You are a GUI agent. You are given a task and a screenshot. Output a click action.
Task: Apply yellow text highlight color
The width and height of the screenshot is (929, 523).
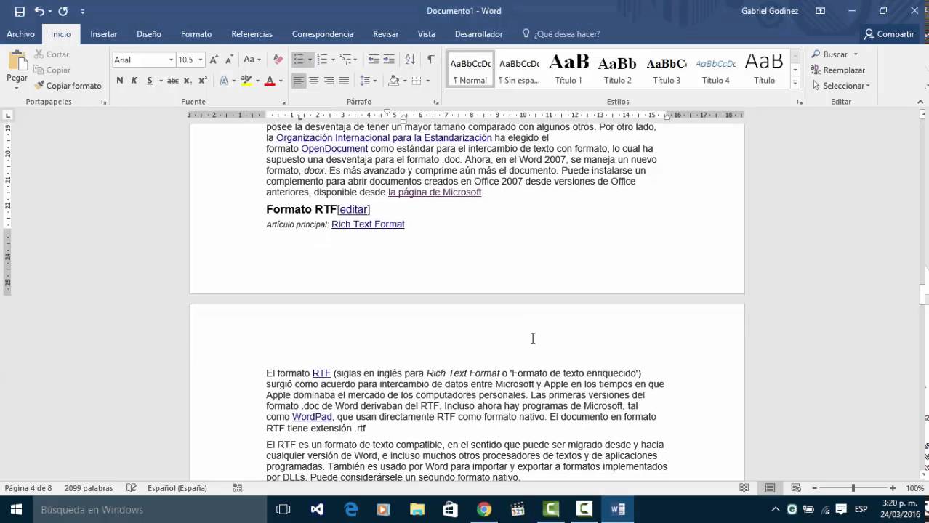(246, 81)
